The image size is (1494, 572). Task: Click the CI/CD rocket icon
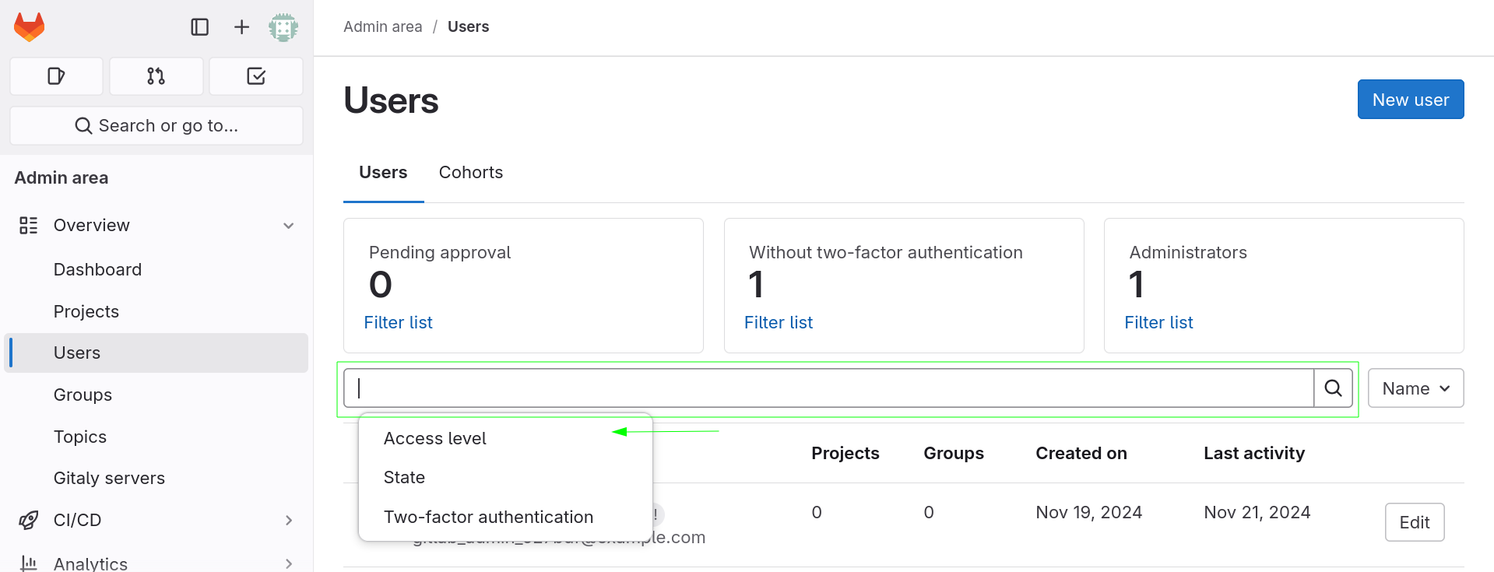[29, 520]
